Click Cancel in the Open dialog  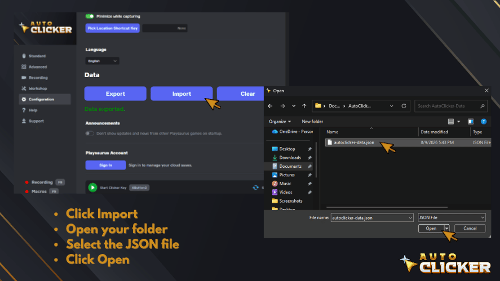[470, 229]
